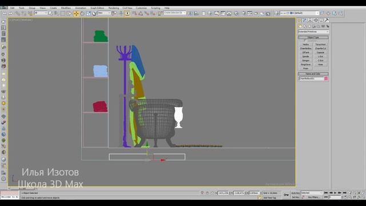Viewport: 366px width, 206px height.
Task: Jump to the start frame
Action: 326,193
